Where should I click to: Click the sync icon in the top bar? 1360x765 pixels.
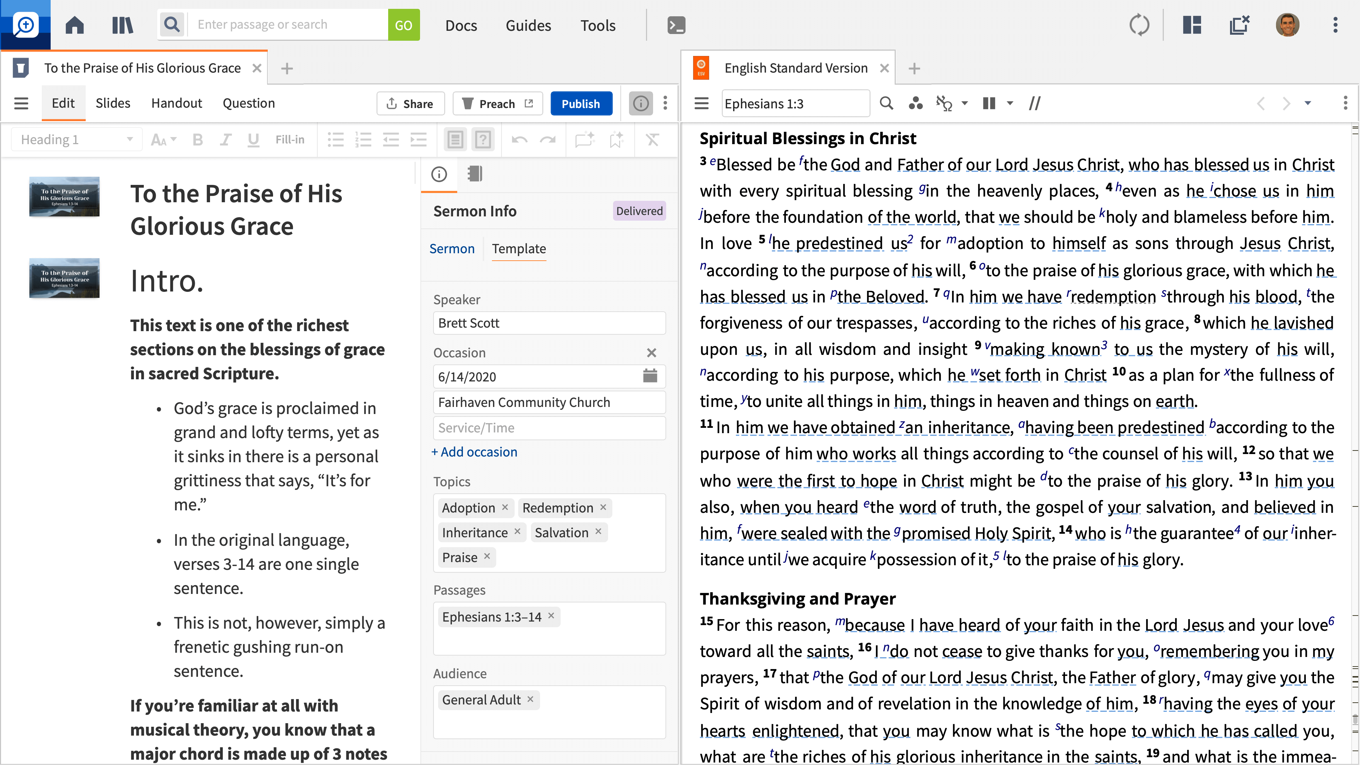pyautogui.click(x=1139, y=24)
